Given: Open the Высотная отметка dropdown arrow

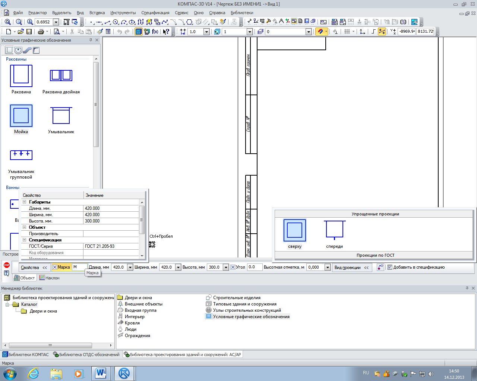Looking at the screenshot, I should click(x=328, y=267).
